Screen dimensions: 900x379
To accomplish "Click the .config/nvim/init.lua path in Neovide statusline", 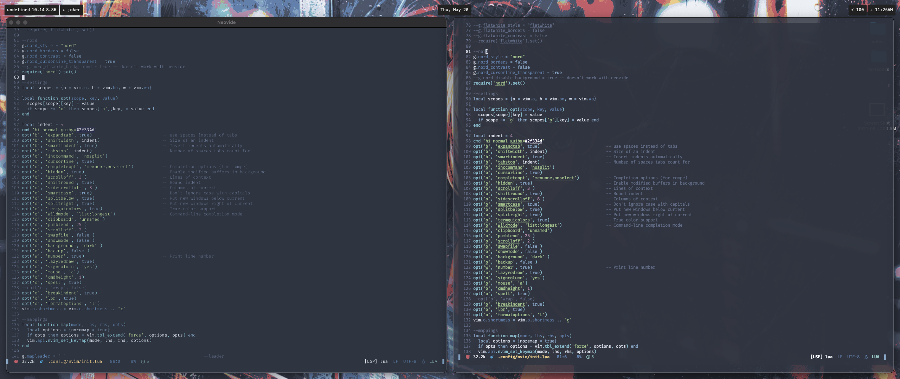I will pyautogui.click(x=75, y=361).
